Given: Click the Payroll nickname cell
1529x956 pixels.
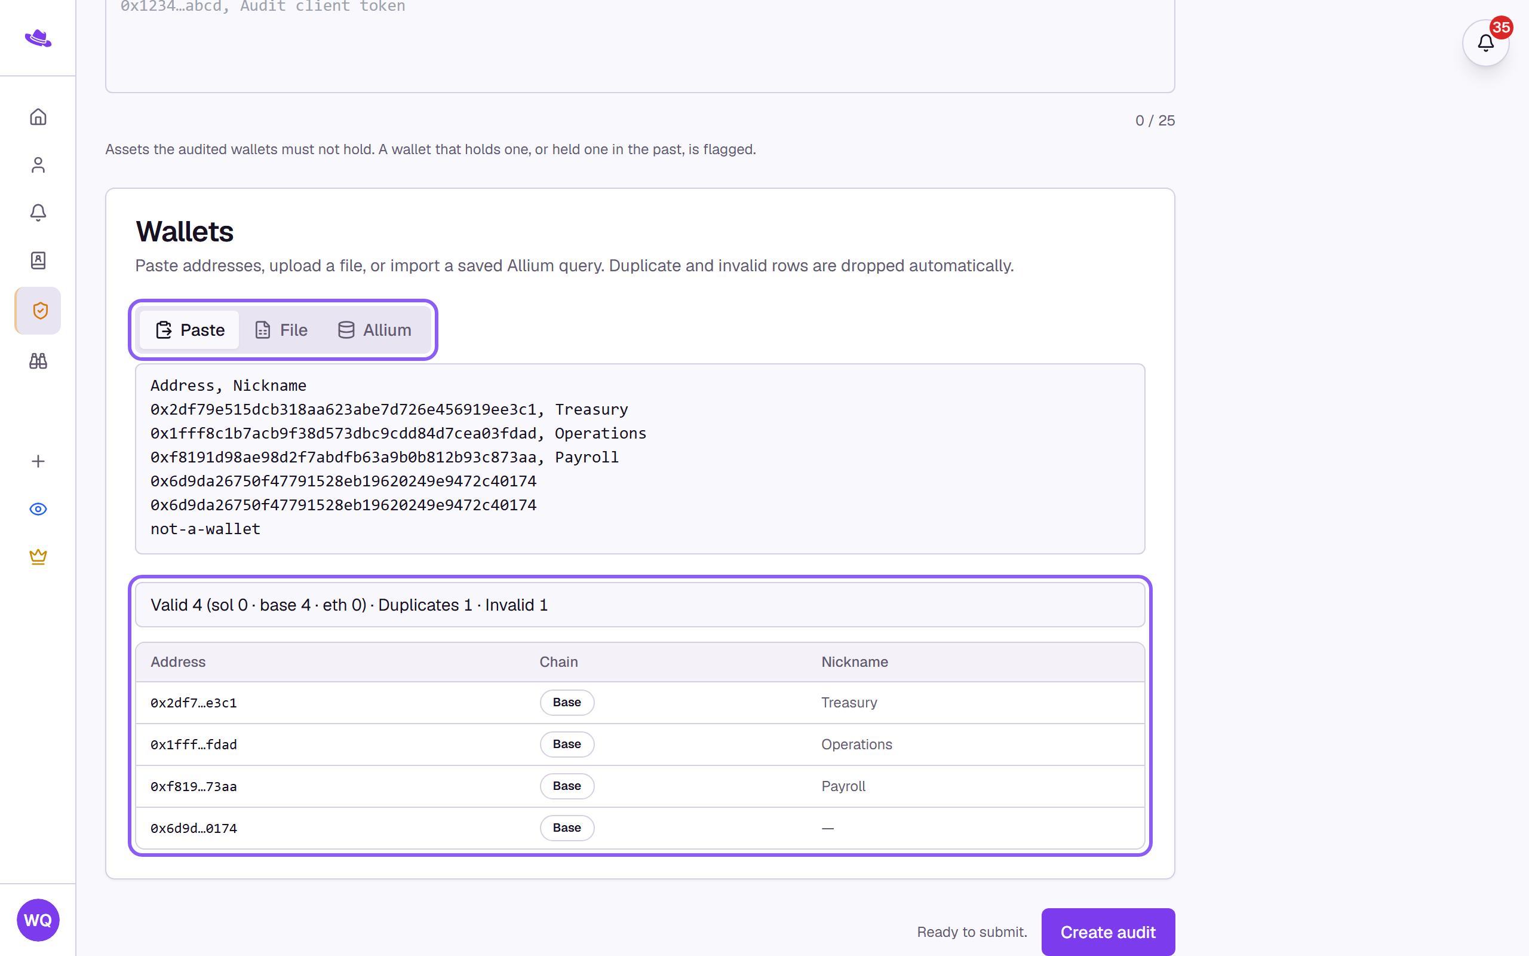Looking at the screenshot, I should [x=843, y=786].
